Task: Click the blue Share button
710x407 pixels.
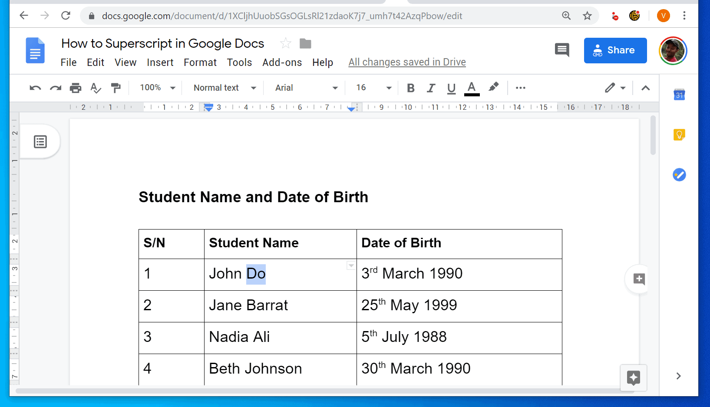Action: click(615, 50)
